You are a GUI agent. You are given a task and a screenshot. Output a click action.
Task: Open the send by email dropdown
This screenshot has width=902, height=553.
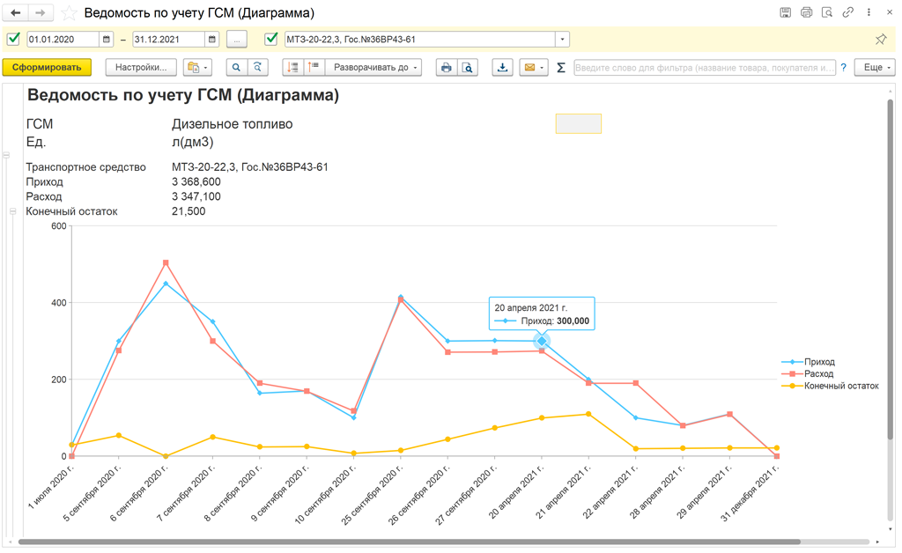[x=533, y=68]
